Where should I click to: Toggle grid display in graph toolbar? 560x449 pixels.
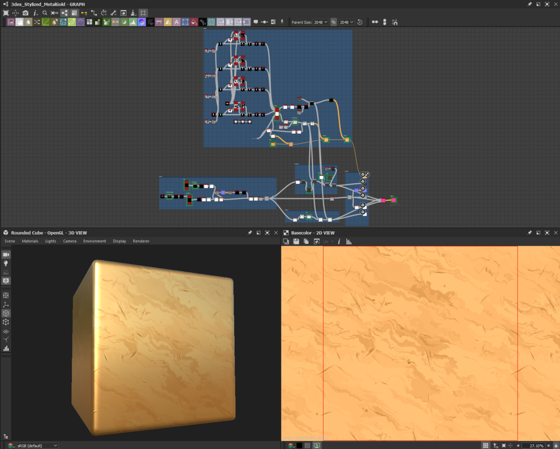[x=143, y=13]
